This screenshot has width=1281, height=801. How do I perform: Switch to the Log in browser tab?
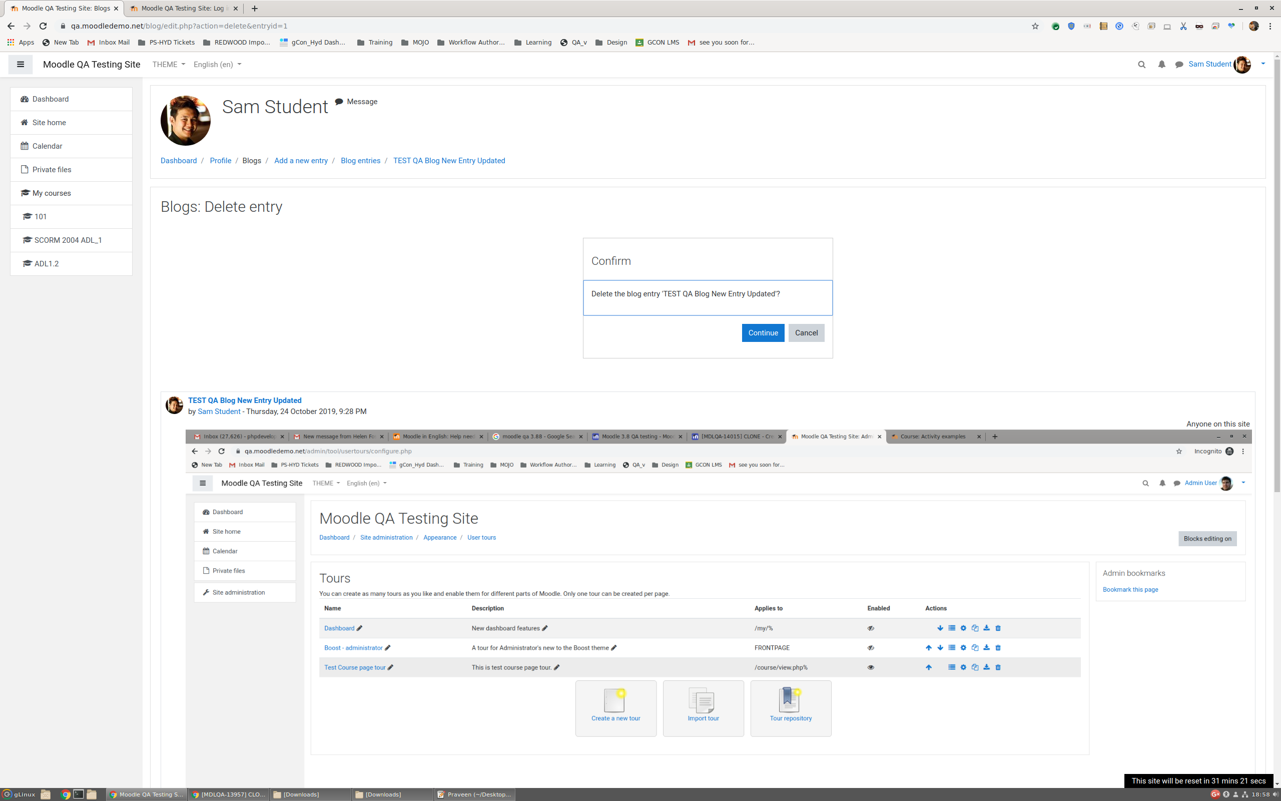(183, 9)
